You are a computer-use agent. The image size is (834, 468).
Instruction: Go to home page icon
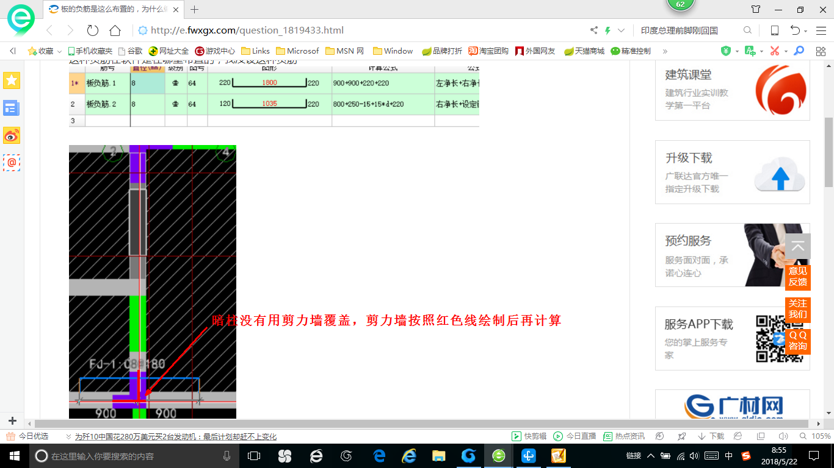[x=115, y=30]
